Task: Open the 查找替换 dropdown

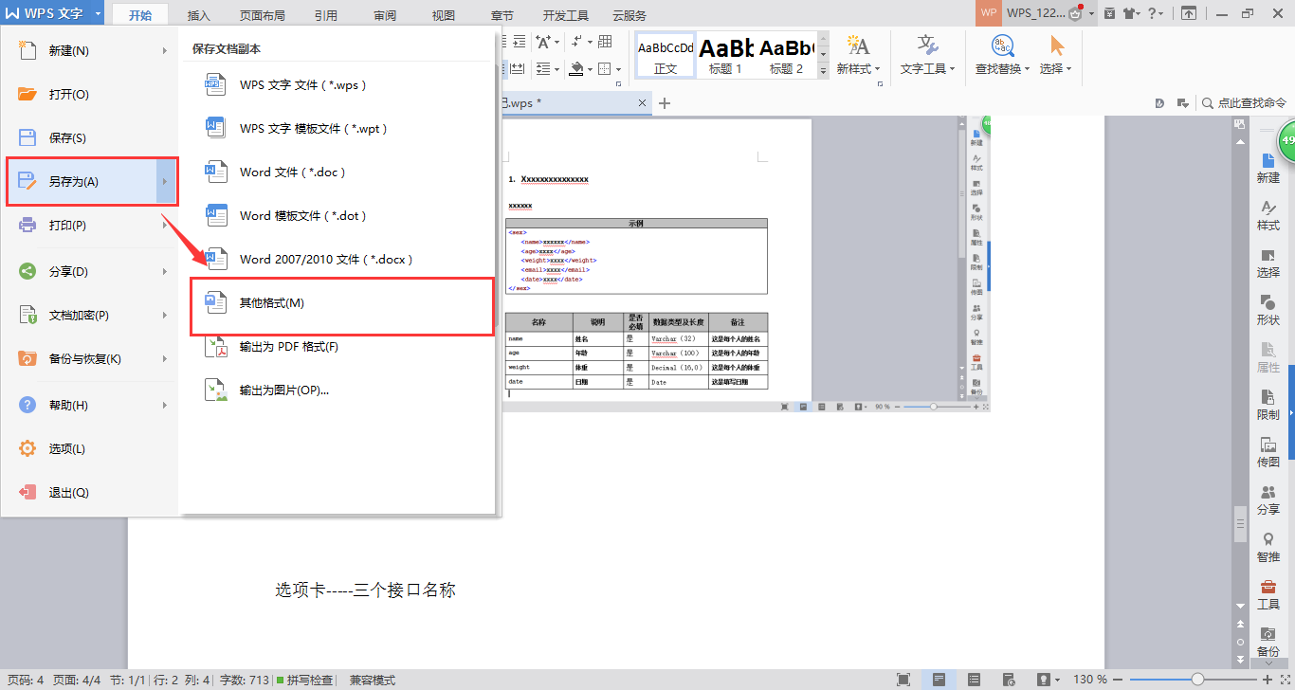Action: pyautogui.click(x=1003, y=55)
